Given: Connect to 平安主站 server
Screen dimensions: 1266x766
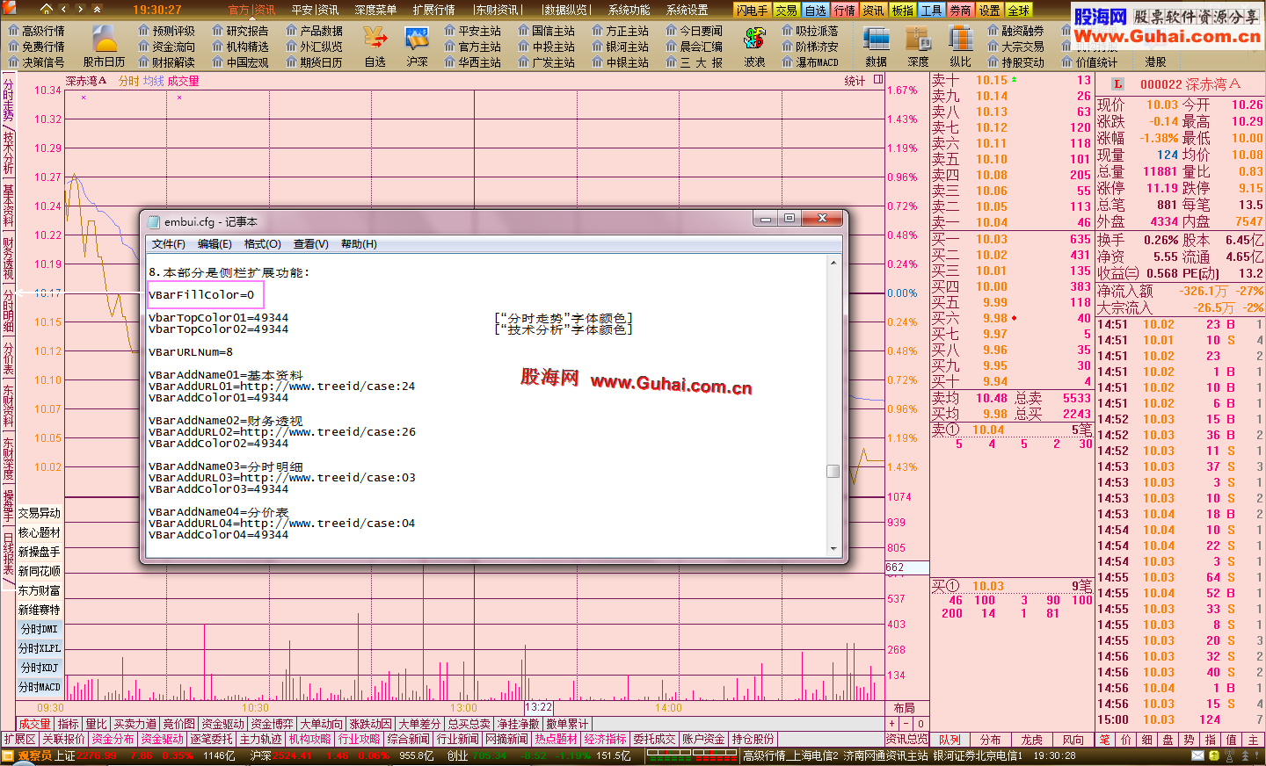Looking at the screenshot, I should [x=472, y=31].
